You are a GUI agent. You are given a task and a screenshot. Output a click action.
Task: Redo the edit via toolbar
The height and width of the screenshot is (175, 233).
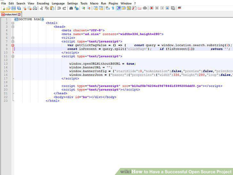tap(64, 8)
